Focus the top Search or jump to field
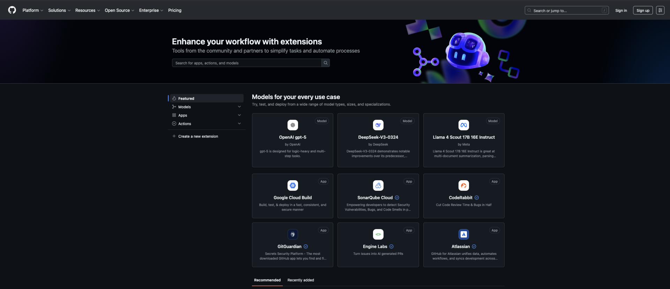 point(567,10)
